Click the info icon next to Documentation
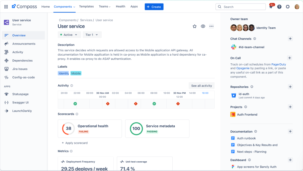The image size is (303, 171). (x=256, y=131)
